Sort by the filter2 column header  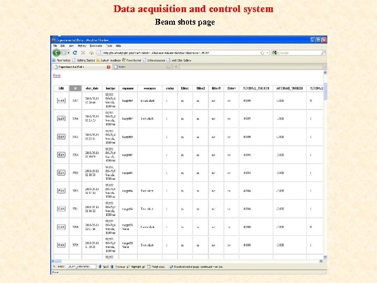201,89
